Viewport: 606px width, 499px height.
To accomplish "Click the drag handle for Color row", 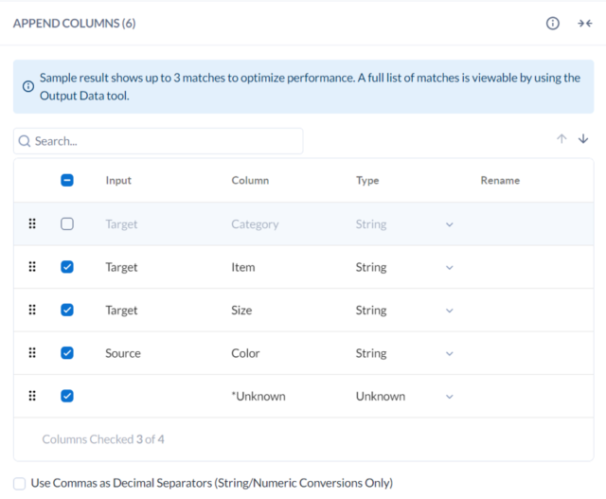I will [x=32, y=353].
